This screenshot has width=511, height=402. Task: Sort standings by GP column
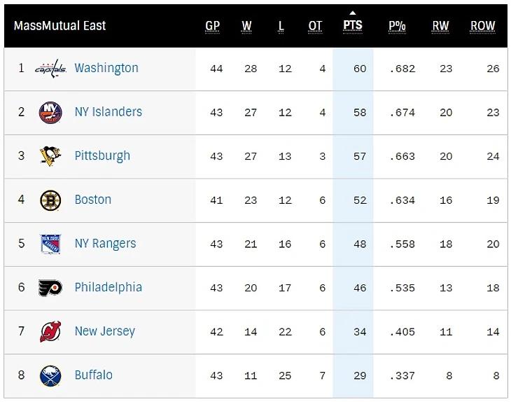[x=213, y=26]
